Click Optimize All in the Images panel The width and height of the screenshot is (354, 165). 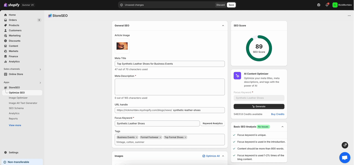pos(211,156)
